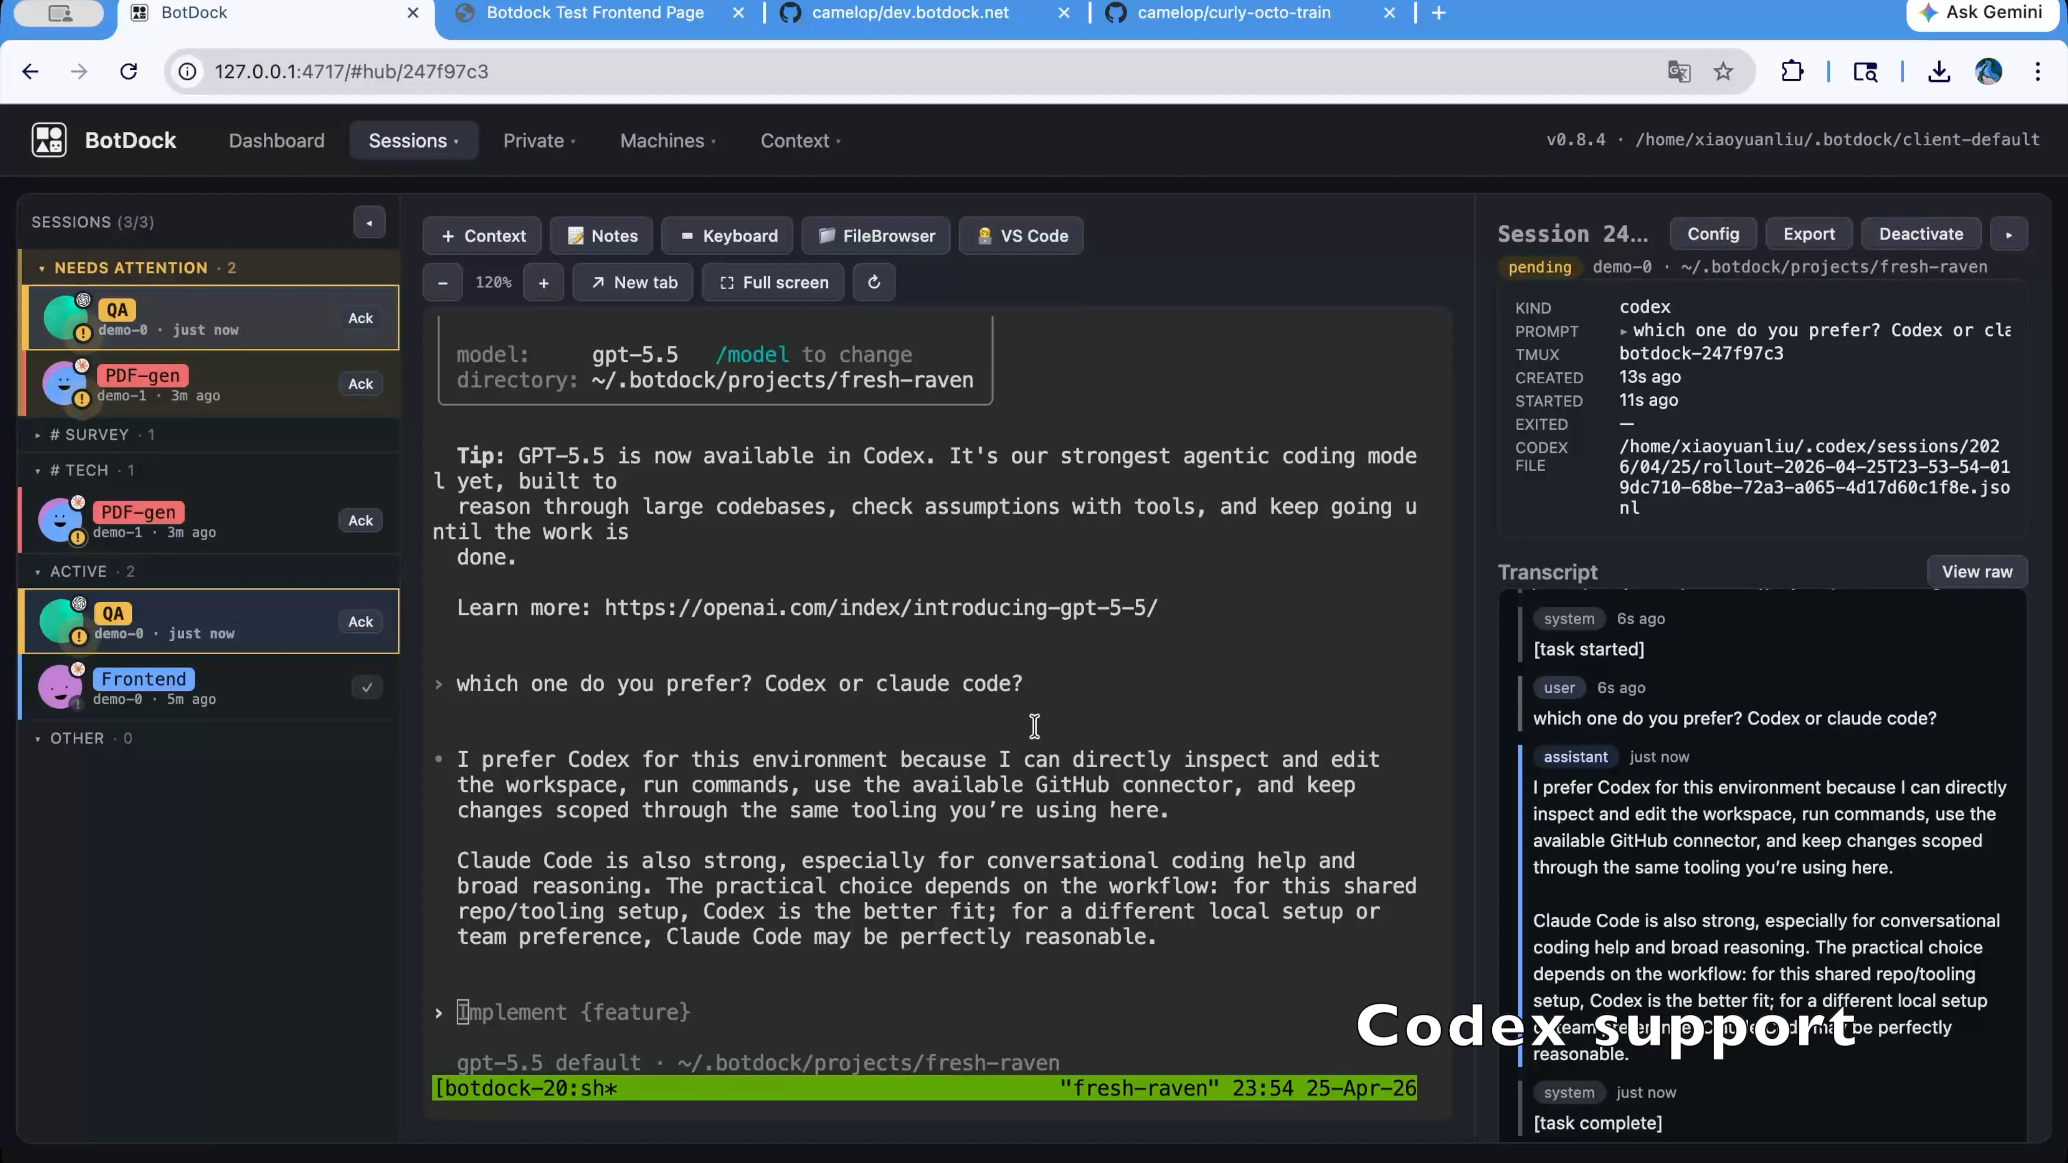This screenshot has width=2068, height=1163.
Task: Toggle the checkmark on the Frontend session
Action: [x=366, y=687]
